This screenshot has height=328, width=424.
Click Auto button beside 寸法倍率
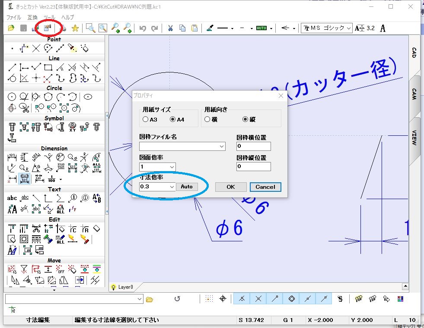(187, 187)
